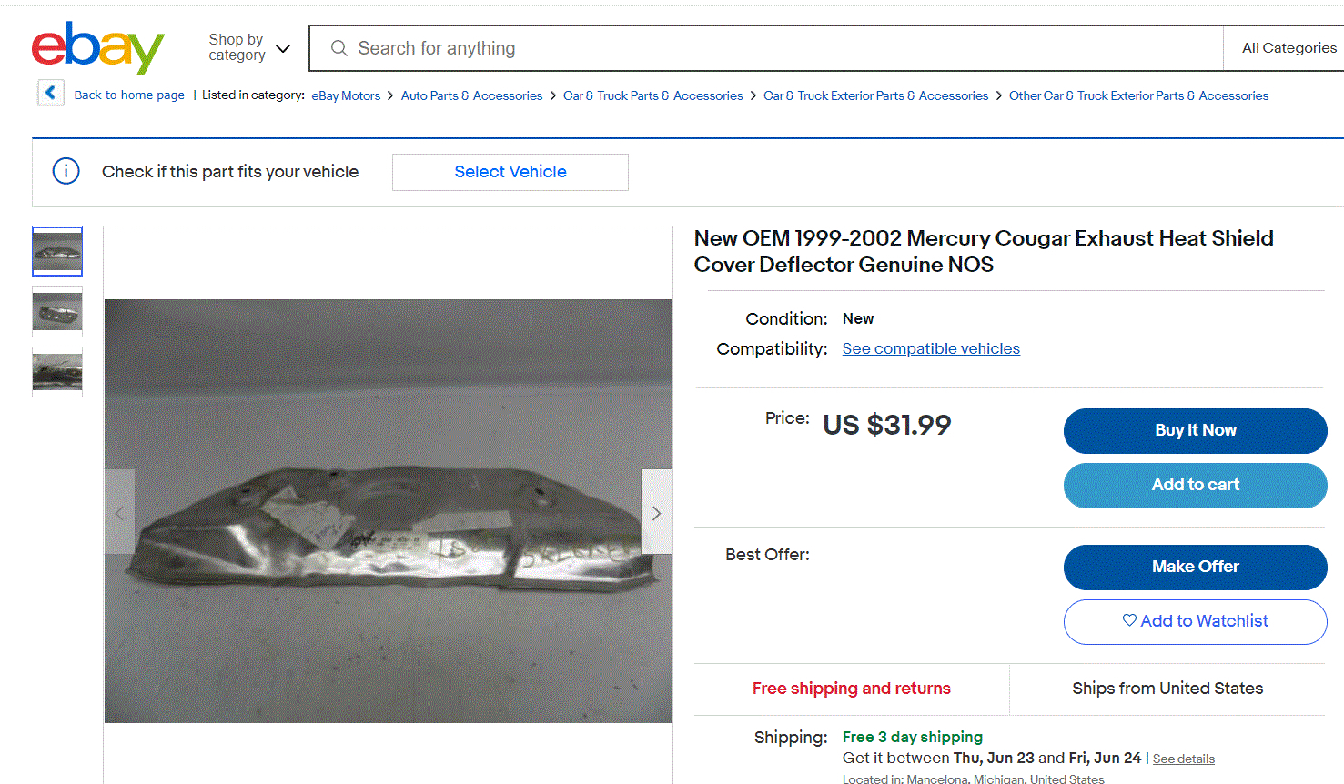Select the first product thumbnail

[x=57, y=251]
